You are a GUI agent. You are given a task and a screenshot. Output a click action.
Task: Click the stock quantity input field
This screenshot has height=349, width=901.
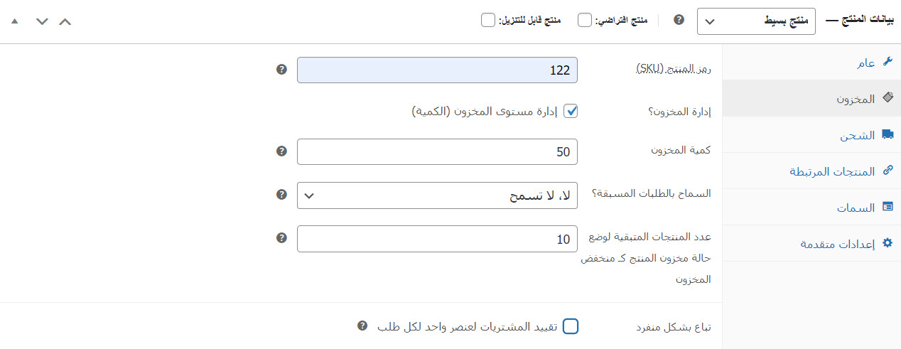437,151
